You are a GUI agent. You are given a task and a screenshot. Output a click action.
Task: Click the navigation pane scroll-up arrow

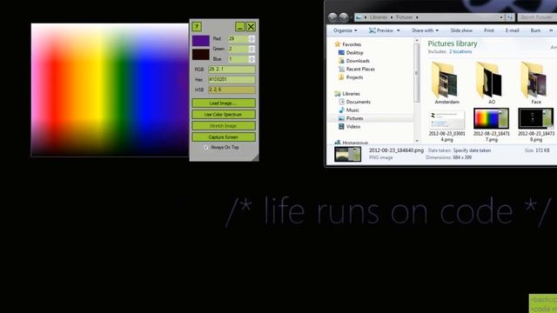pos(417,41)
